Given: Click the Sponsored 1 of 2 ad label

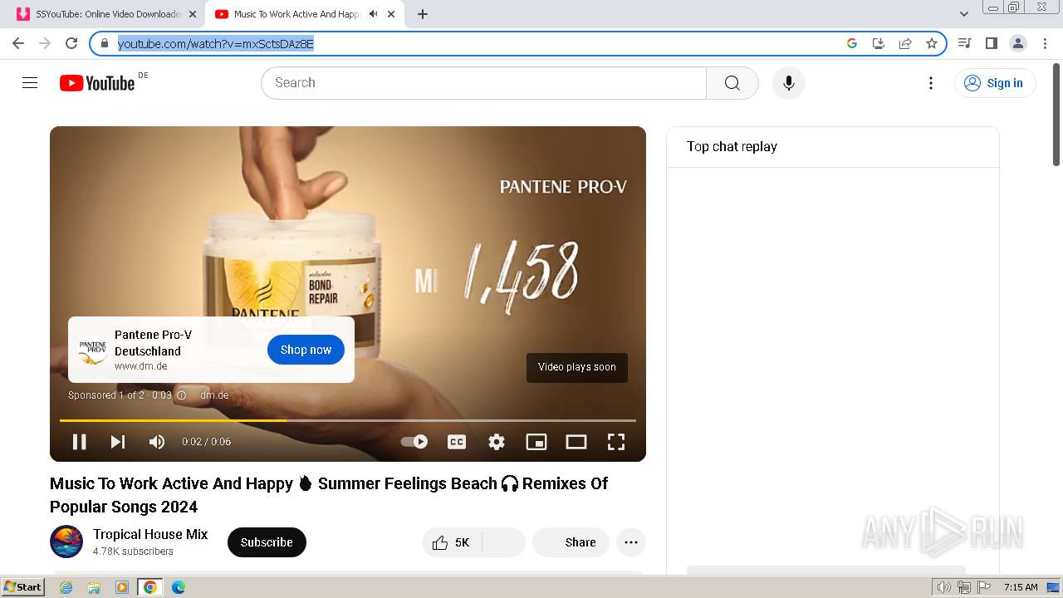Looking at the screenshot, I should coord(106,395).
